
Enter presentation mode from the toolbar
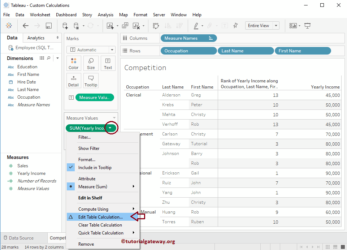[307, 26]
